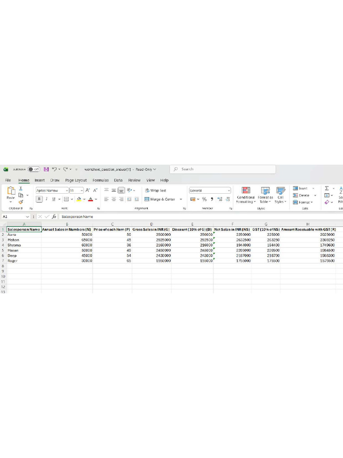Image resolution: width=343 pixels, height=458 pixels.
Task: Decrease indent in alignment group
Action: (x=129, y=199)
